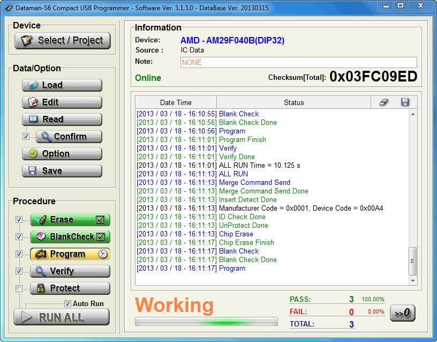
Task: Click the scrollbar down arrow in log
Action: point(413,280)
